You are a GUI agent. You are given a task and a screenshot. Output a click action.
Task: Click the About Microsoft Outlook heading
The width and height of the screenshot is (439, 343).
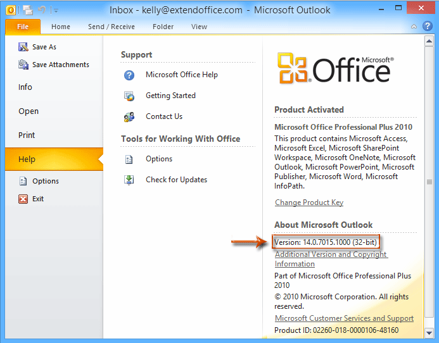click(323, 225)
